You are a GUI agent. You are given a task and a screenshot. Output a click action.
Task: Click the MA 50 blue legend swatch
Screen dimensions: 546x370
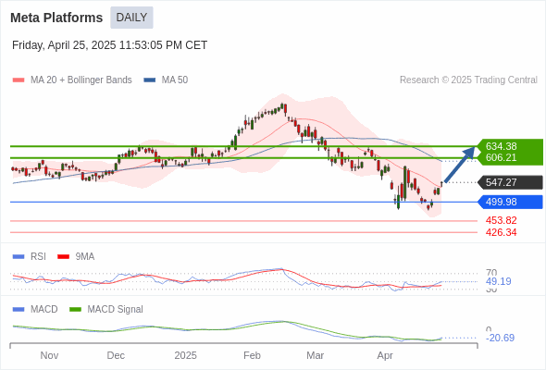pyautogui.click(x=150, y=80)
